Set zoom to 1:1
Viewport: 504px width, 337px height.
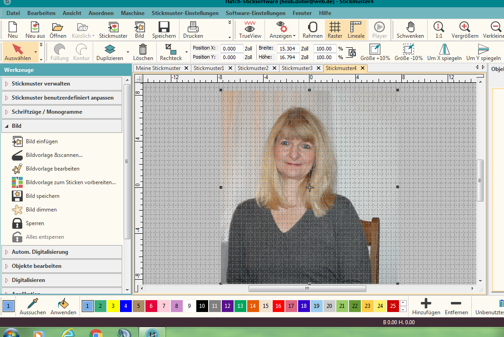coord(439,30)
